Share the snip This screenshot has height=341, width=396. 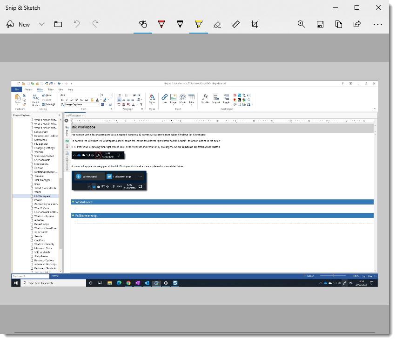click(x=356, y=24)
